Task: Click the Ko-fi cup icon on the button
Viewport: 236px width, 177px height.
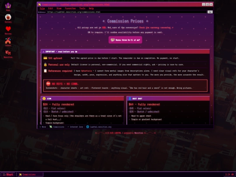Action: [113, 40]
